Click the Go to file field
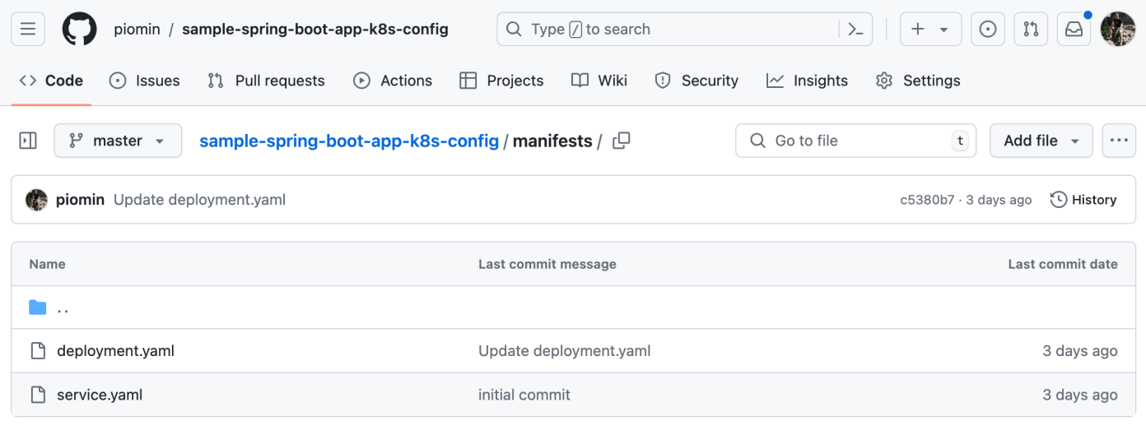The width and height of the screenshot is (1146, 430). [855, 141]
